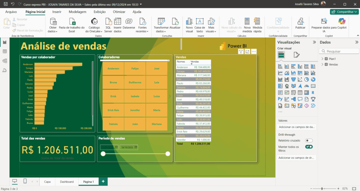The height and width of the screenshot is (191, 360).
Task: Open the Modelagem ribbon tab
Action: 77,12
